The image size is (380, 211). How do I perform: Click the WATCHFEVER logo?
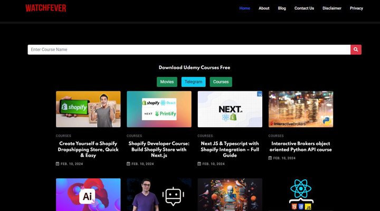point(46,8)
